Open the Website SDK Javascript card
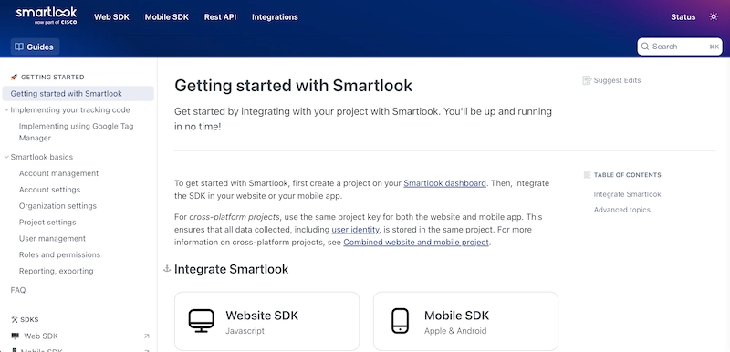This screenshot has height=352, width=730. click(x=266, y=321)
